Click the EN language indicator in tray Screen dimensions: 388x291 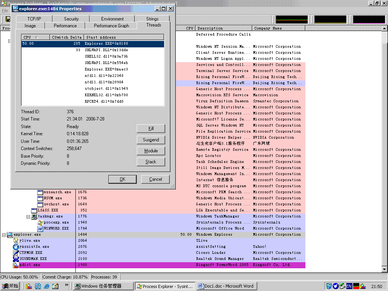point(349,286)
